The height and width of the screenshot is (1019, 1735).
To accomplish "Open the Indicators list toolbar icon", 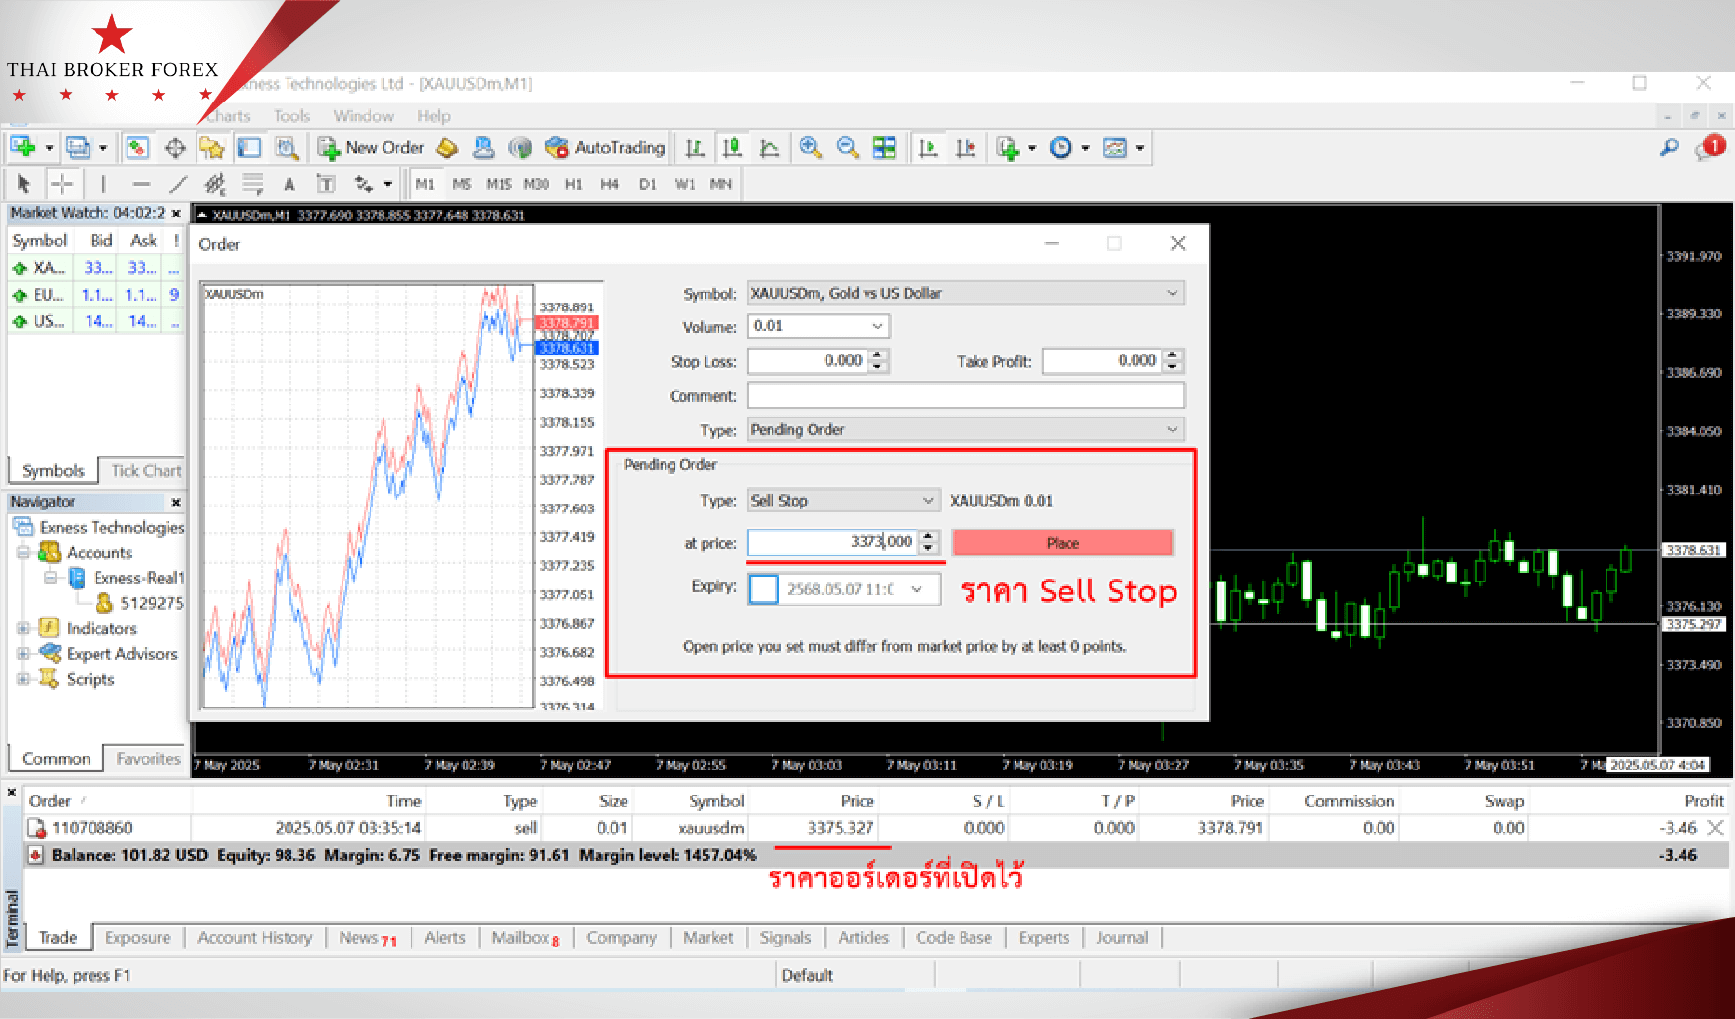I will [x=1008, y=148].
